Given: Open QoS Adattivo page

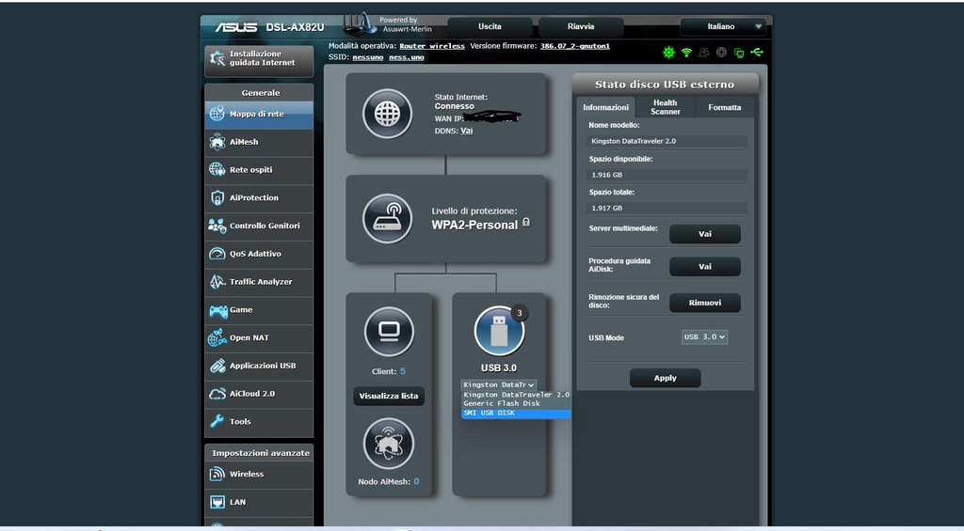Looking at the screenshot, I should point(259,254).
